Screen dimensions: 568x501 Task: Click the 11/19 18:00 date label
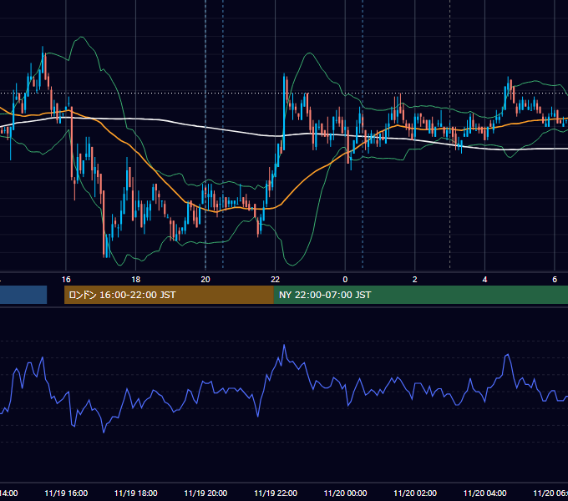click(136, 493)
